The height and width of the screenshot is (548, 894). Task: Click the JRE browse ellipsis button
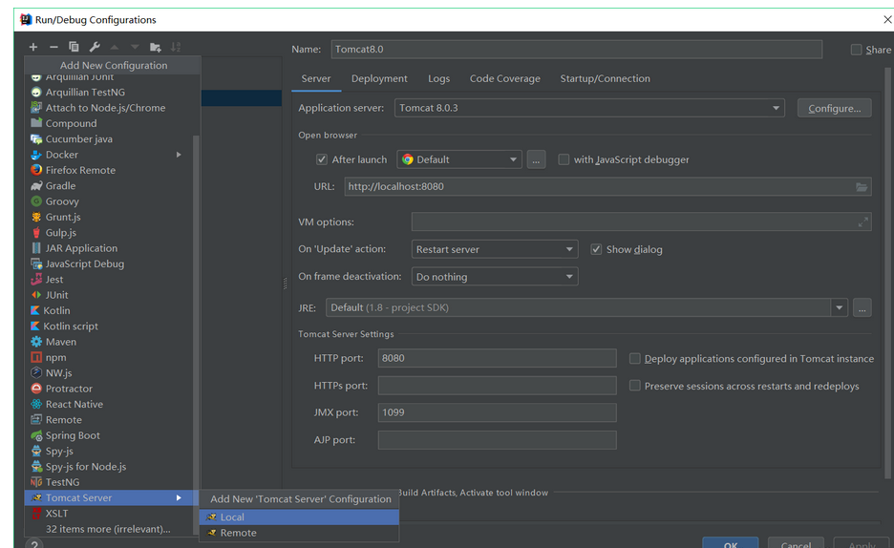(862, 308)
